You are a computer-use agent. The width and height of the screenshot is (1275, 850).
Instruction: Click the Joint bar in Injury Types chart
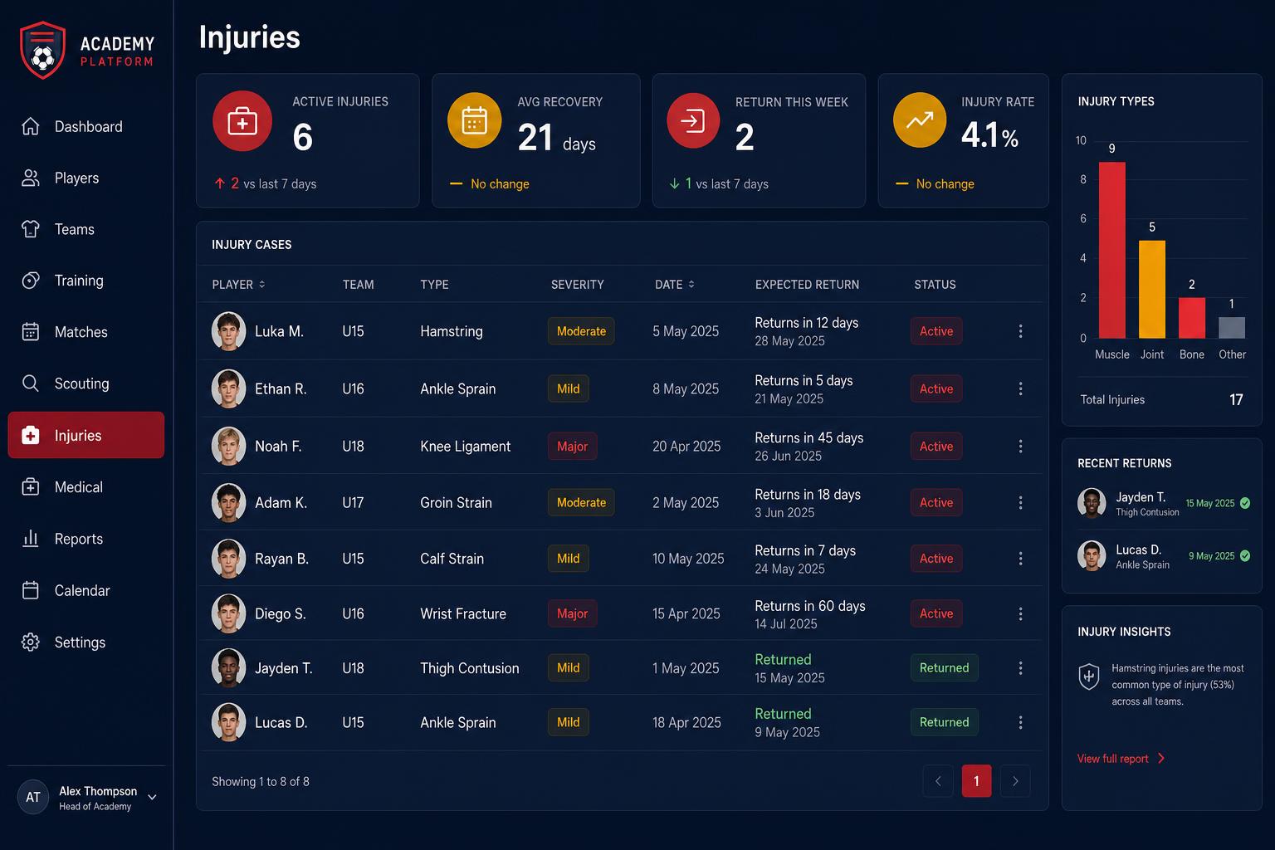(1152, 289)
